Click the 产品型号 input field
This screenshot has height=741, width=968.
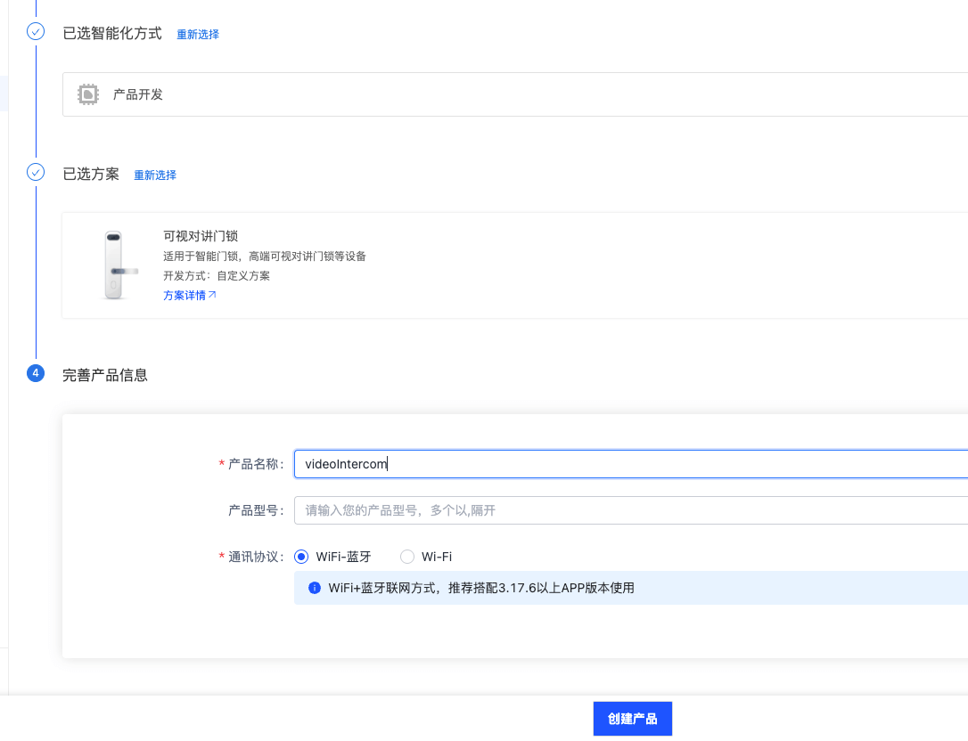[x=624, y=510]
